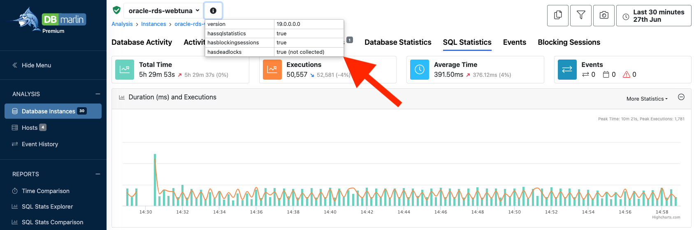694x230 pixels.
Task: Collapse the ANALYSIS menu section
Action: point(98,94)
